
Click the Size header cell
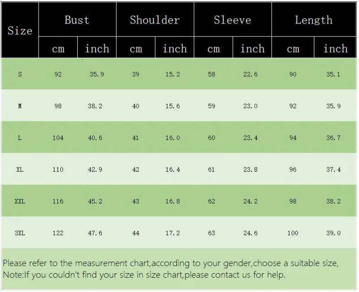(x=20, y=31)
